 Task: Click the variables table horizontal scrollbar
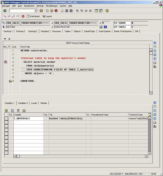coord(81,156)
